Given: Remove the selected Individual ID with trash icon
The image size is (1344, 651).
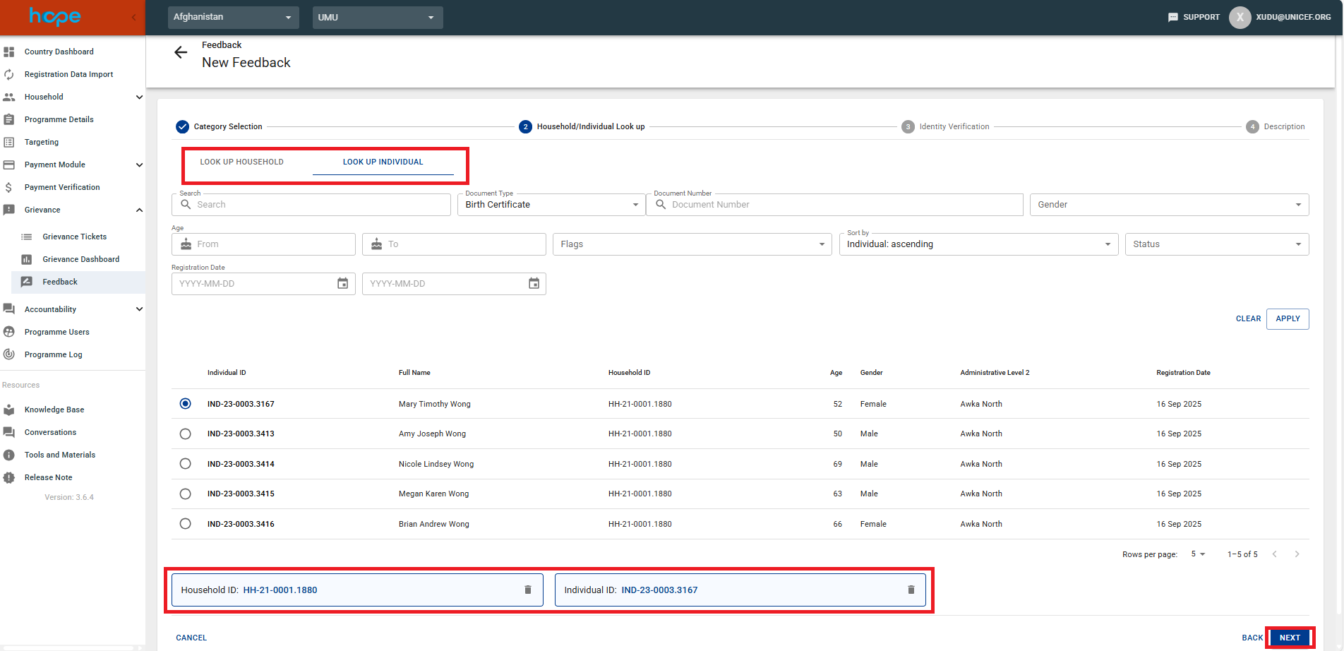Looking at the screenshot, I should point(911,590).
